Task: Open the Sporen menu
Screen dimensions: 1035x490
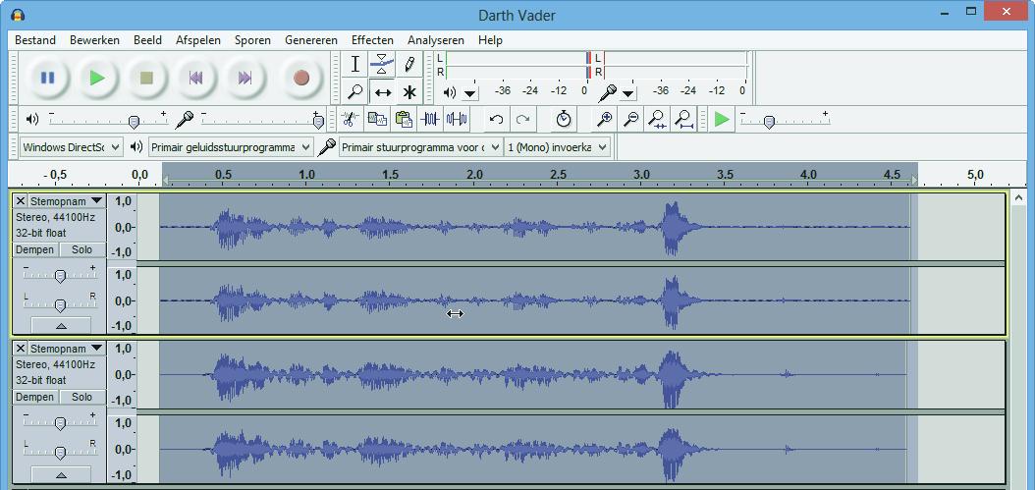Action: [x=252, y=40]
